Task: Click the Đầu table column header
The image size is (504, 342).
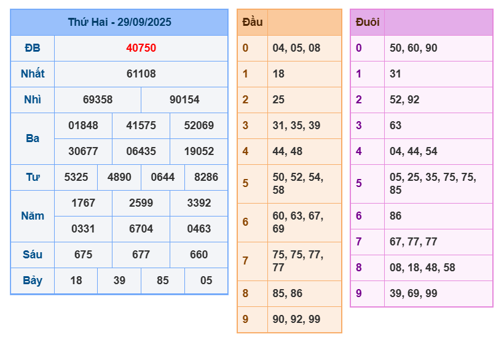Action: tap(253, 22)
